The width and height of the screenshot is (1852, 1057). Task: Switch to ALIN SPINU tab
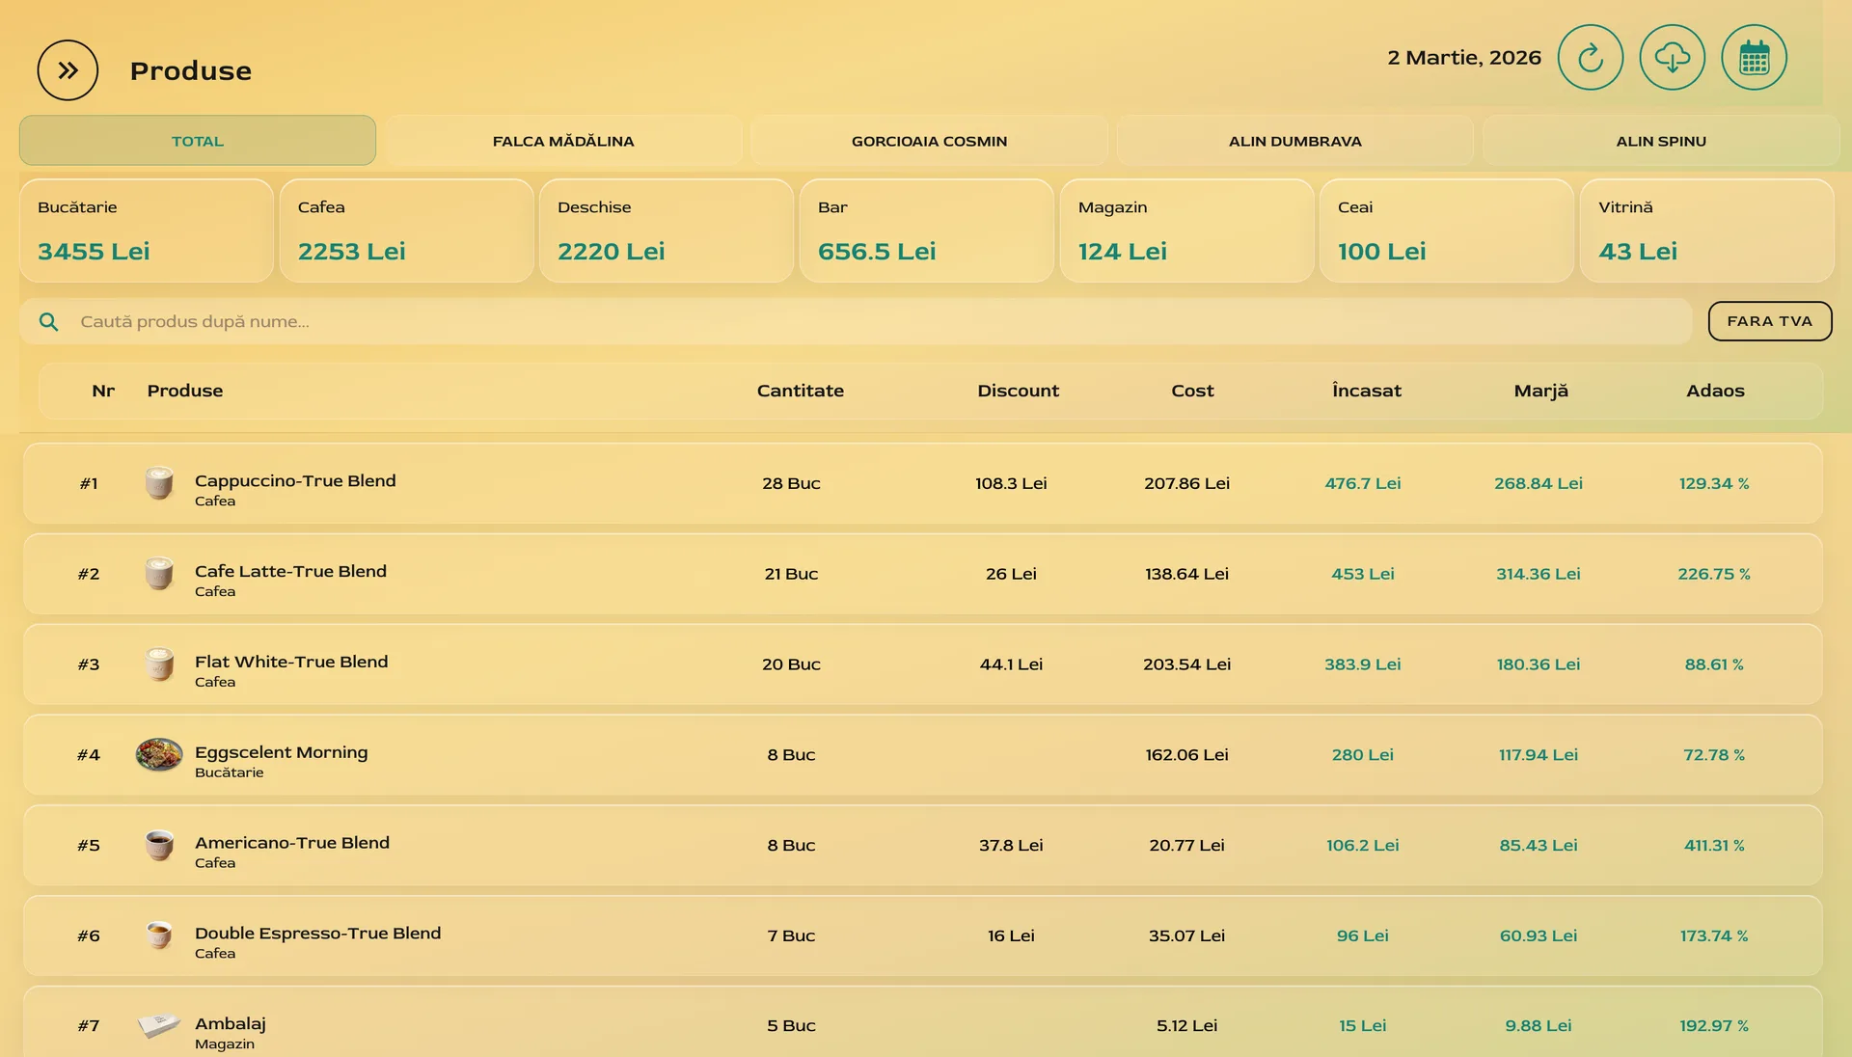click(x=1660, y=141)
